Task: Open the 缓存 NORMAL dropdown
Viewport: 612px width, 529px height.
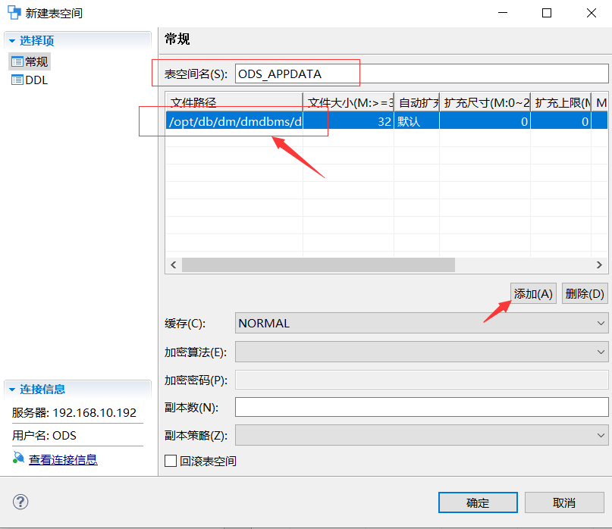Action: click(422, 323)
